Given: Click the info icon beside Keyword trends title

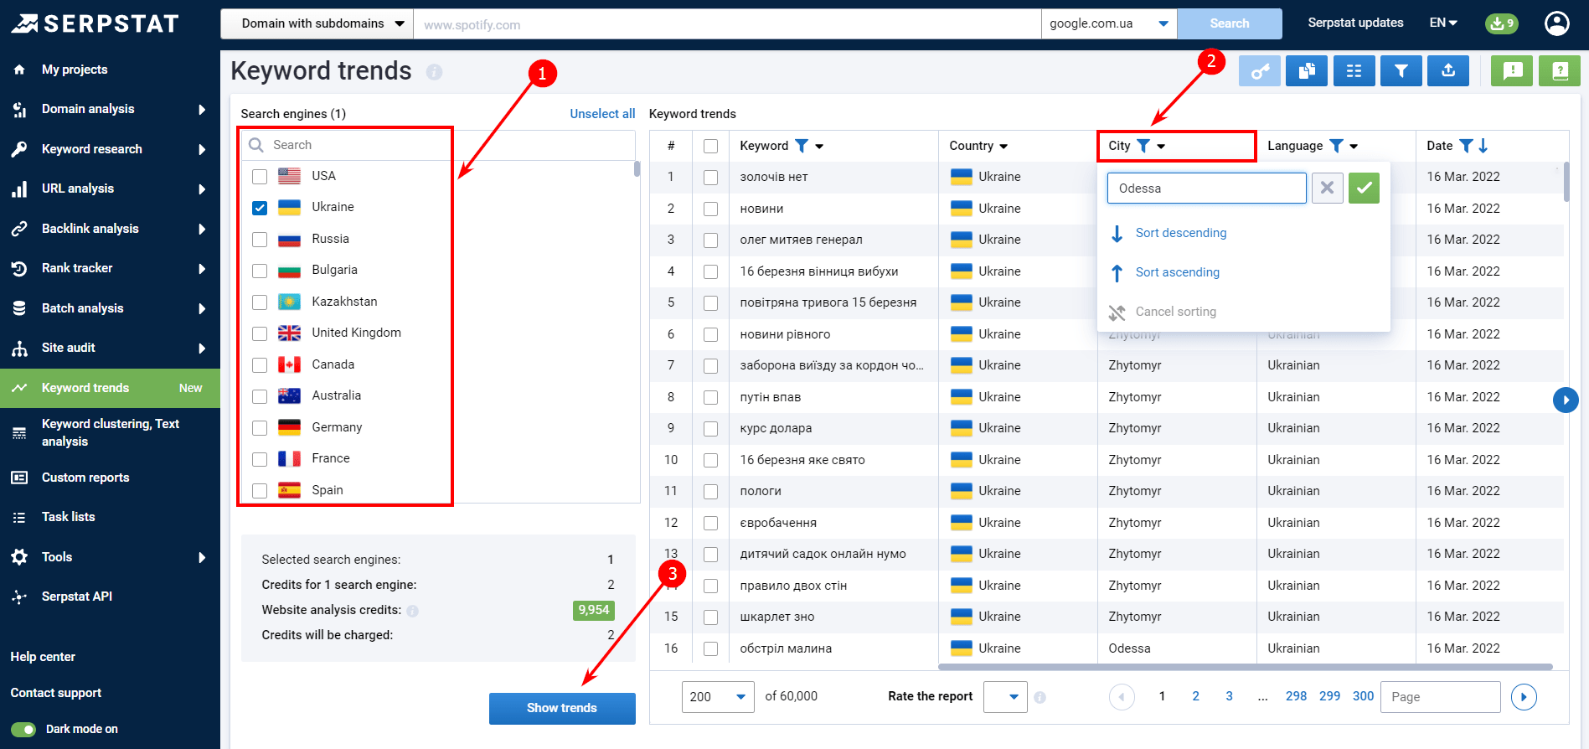Looking at the screenshot, I should [434, 72].
